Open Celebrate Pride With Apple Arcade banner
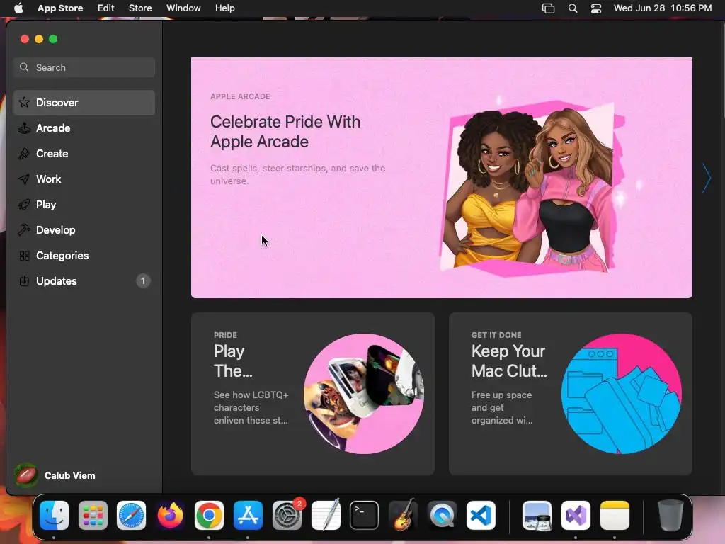 tap(442, 178)
